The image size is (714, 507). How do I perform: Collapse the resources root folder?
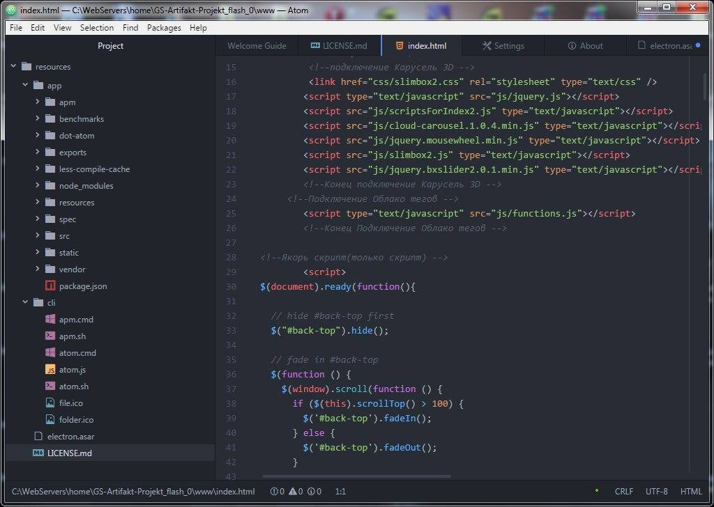click(x=14, y=66)
